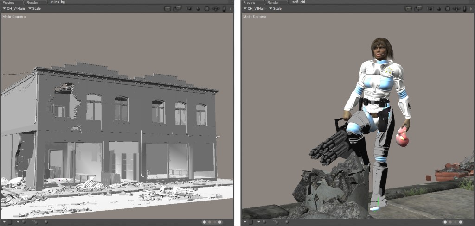Click the cross-arrows icon in scifi_girl top toolbar

click(456, 9)
